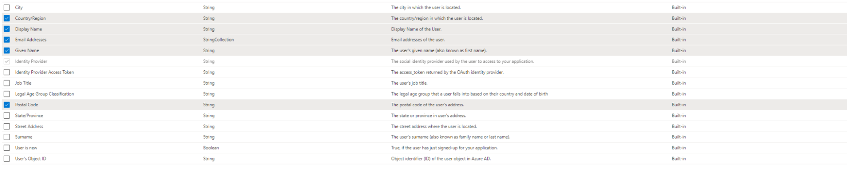Screen dimensions: 847x188
Task: Check the Identity Provider Access Token checkbox
Action: 7,72
